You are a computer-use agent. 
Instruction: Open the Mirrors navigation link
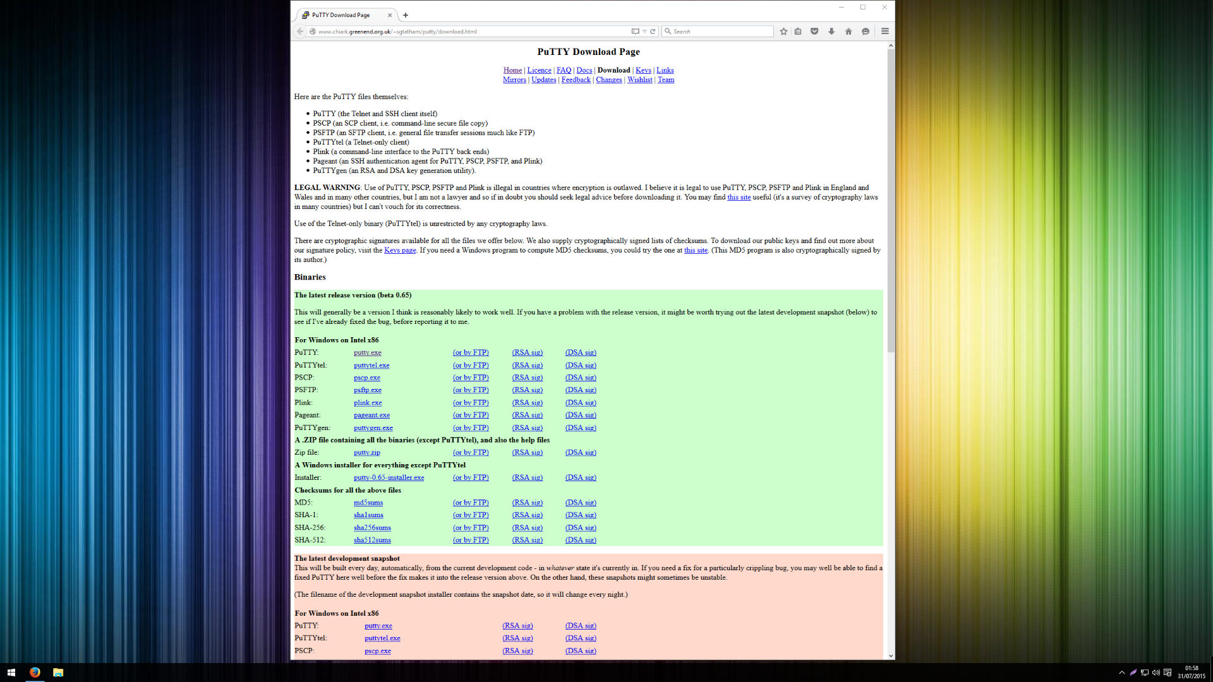[x=514, y=80]
